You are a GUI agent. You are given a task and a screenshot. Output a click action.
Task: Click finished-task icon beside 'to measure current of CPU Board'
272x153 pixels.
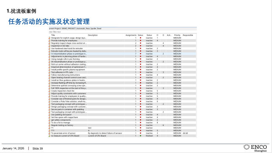[49, 136]
